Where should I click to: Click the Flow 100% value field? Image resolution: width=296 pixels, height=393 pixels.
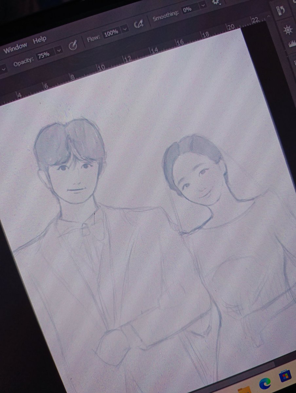(111, 33)
